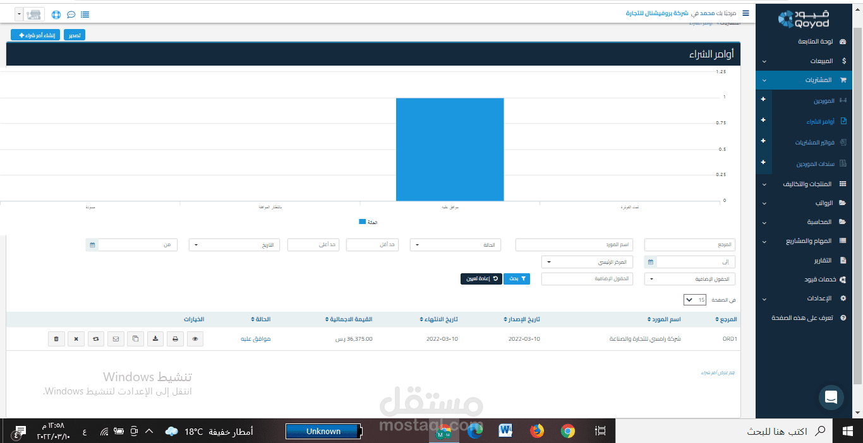Open الموردين suppliers page
Image resolution: width=863 pixels, height=443 pixels.
tap(823, 101)
